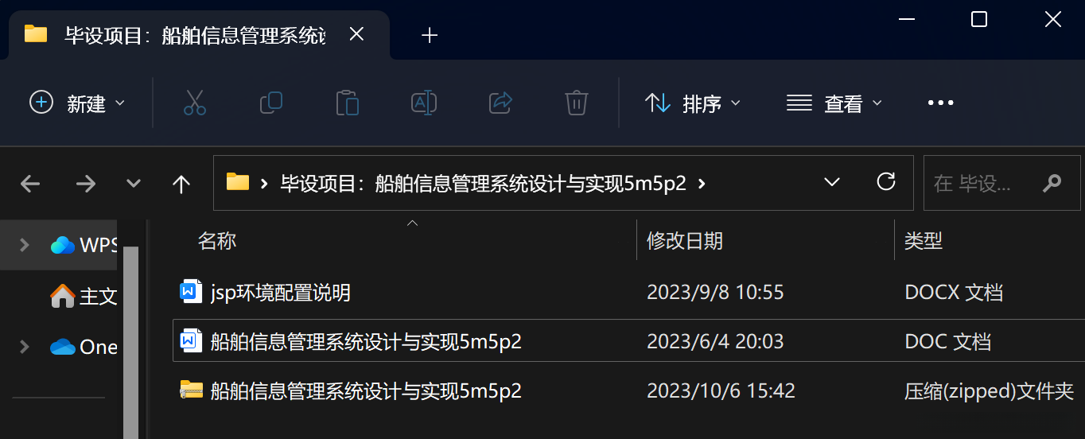Open the 排序 sort menu
The height and width of the screenshot is (439, 1085).
693,103
